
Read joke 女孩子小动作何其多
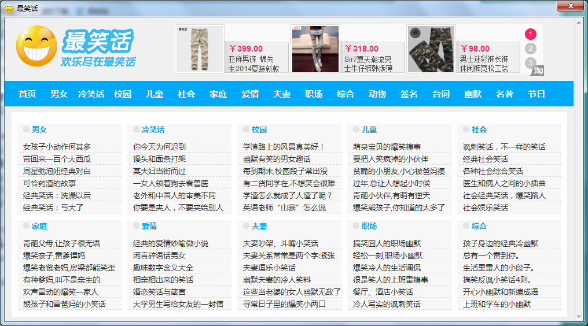(57, 147)
